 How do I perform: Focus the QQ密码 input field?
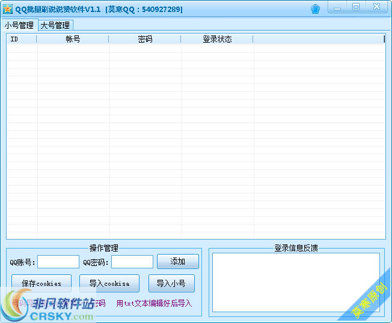pos(132,262)
